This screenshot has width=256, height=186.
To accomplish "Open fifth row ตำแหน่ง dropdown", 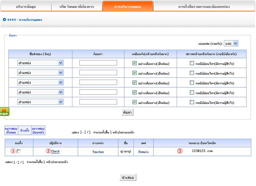I will 40,102.
